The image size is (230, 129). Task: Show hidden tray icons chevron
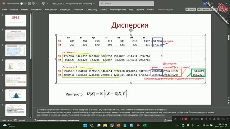click(x=178, y=125)
